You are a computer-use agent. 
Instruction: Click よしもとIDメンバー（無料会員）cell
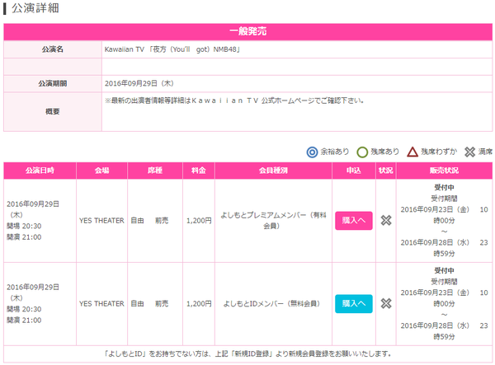point(271,304)
